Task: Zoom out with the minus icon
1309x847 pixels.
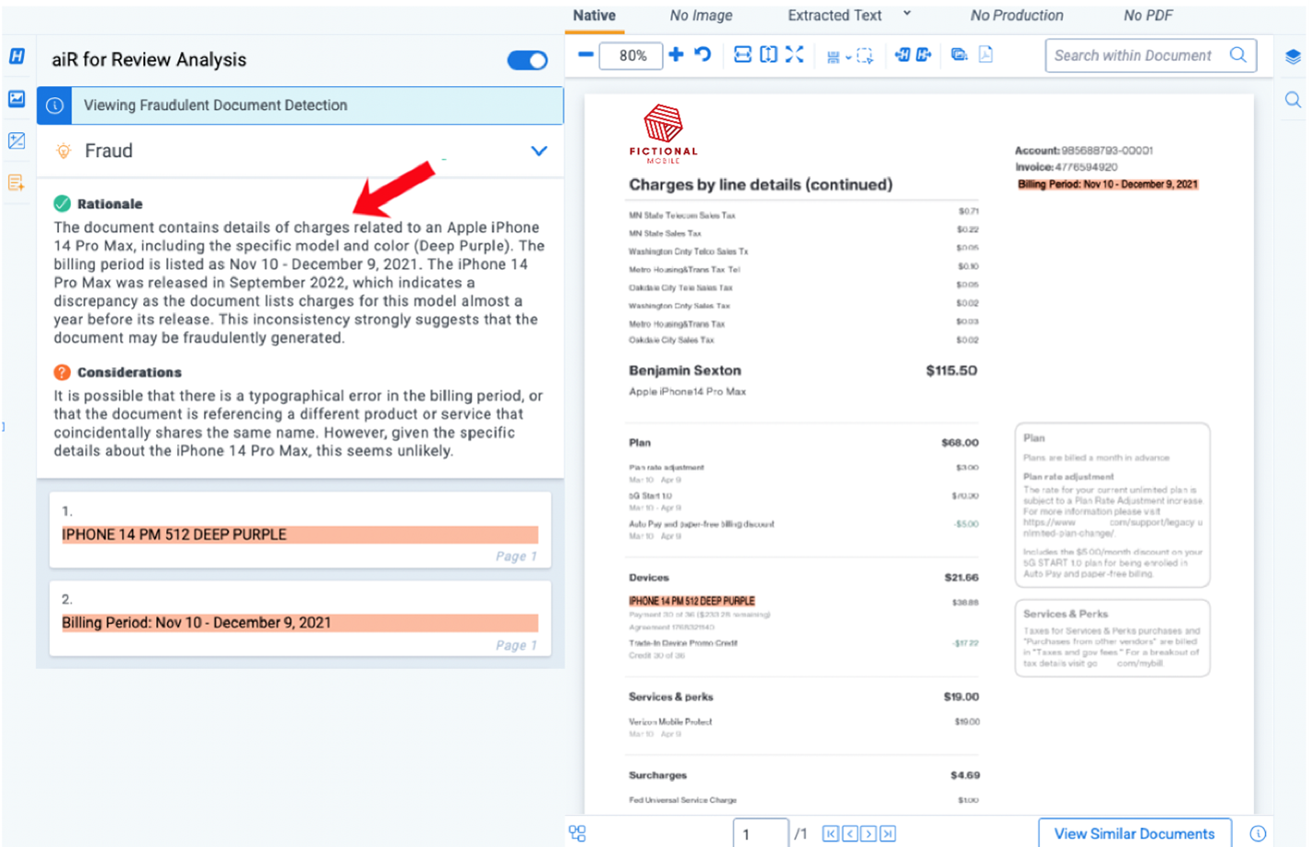Action: (x=585, y=55)
